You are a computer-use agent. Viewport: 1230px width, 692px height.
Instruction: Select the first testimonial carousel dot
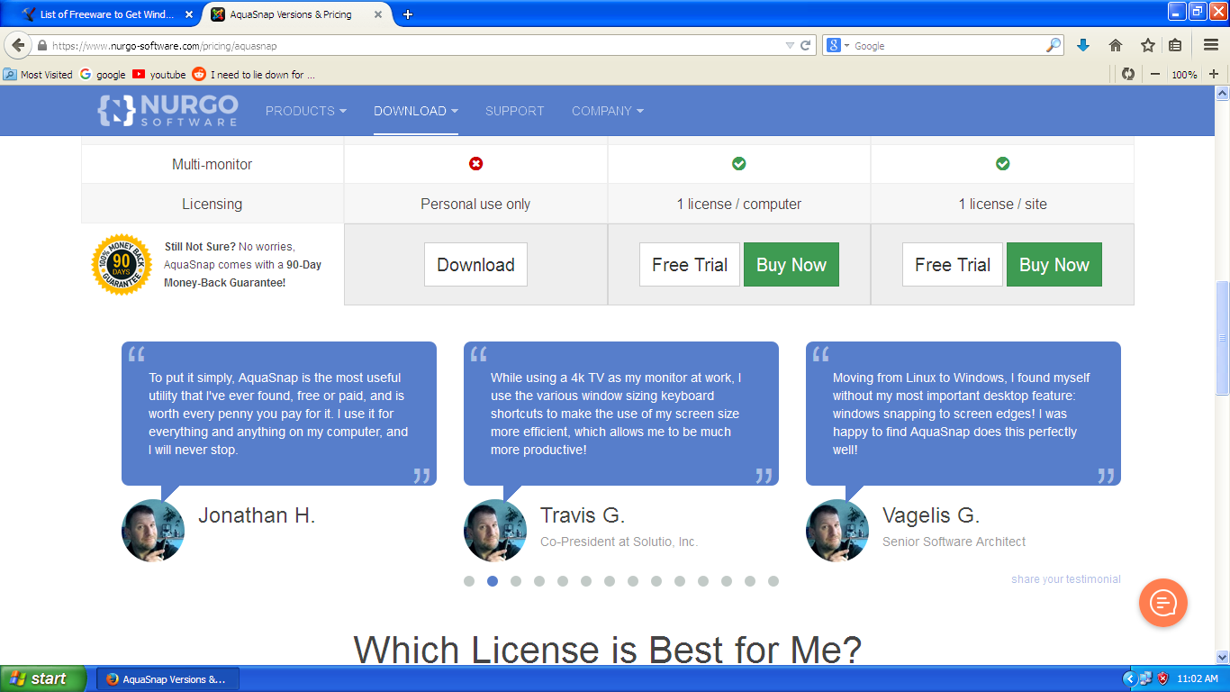coord(469,581)
